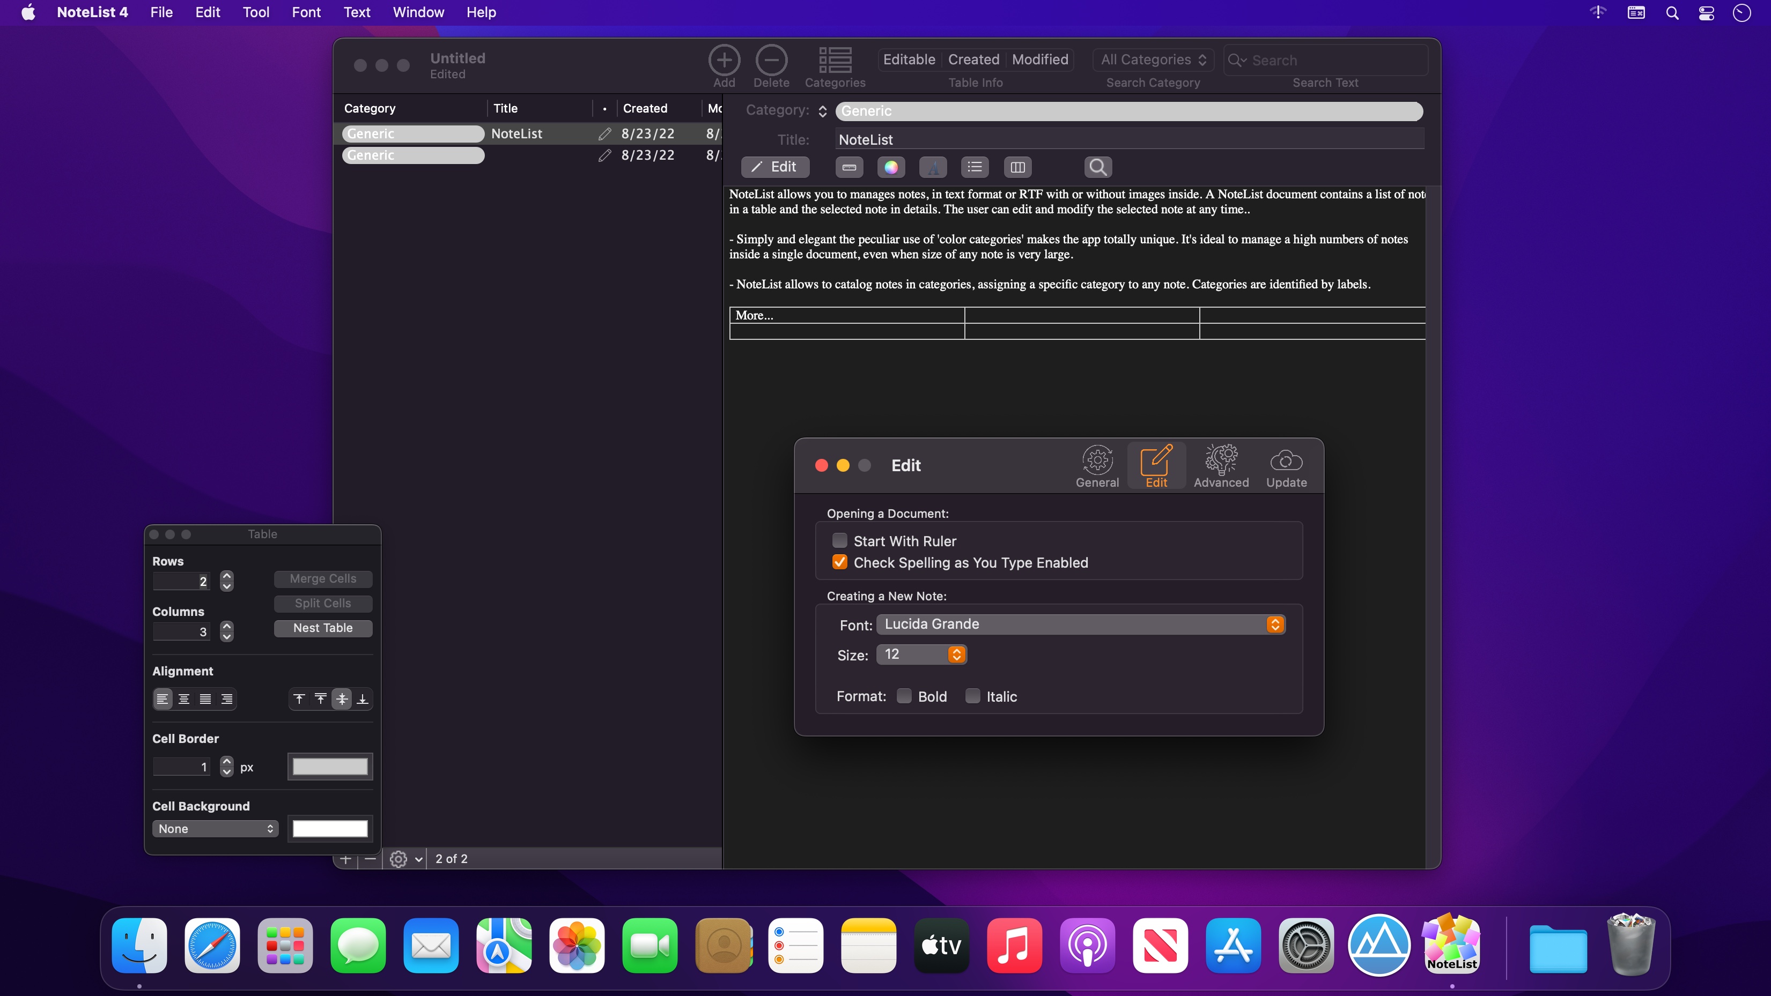
Task: Open the Category popup arrows in note detail
Action: (x=822, y=110)
